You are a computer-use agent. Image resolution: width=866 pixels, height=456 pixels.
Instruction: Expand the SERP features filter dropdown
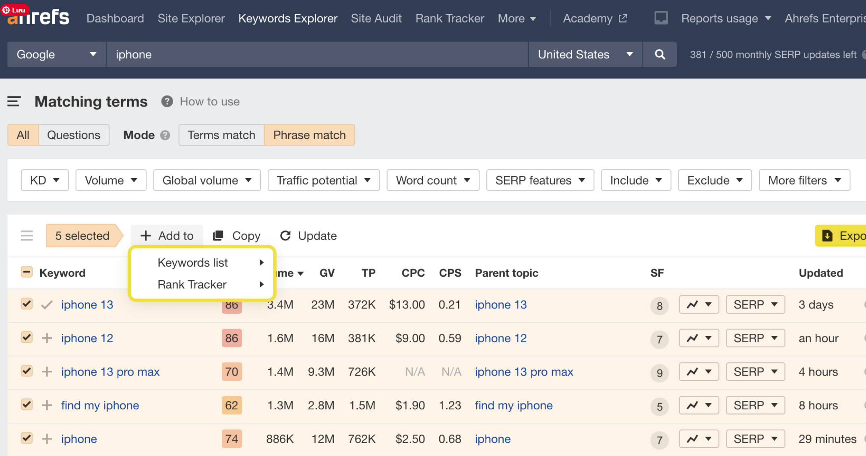[x=539, y=180]
